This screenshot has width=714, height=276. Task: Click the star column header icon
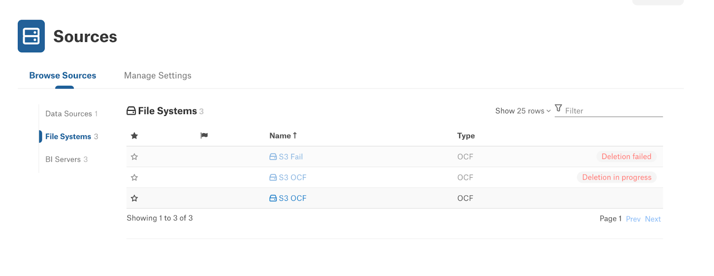pos(134,136)
